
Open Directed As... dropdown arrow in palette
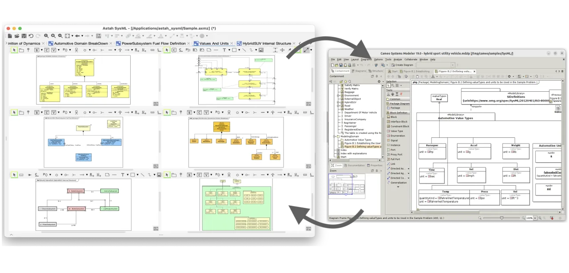(x=409, y=168)
